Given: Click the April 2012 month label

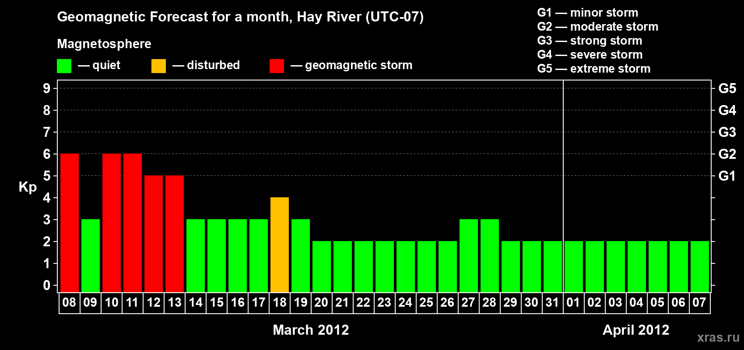Looking at the screenshot, I should (x=636, y=330).
